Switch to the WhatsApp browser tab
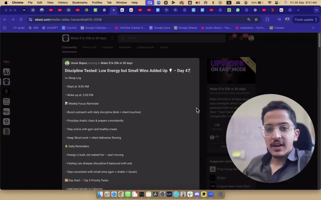This screenshot has height=200, width=321. 238,10
